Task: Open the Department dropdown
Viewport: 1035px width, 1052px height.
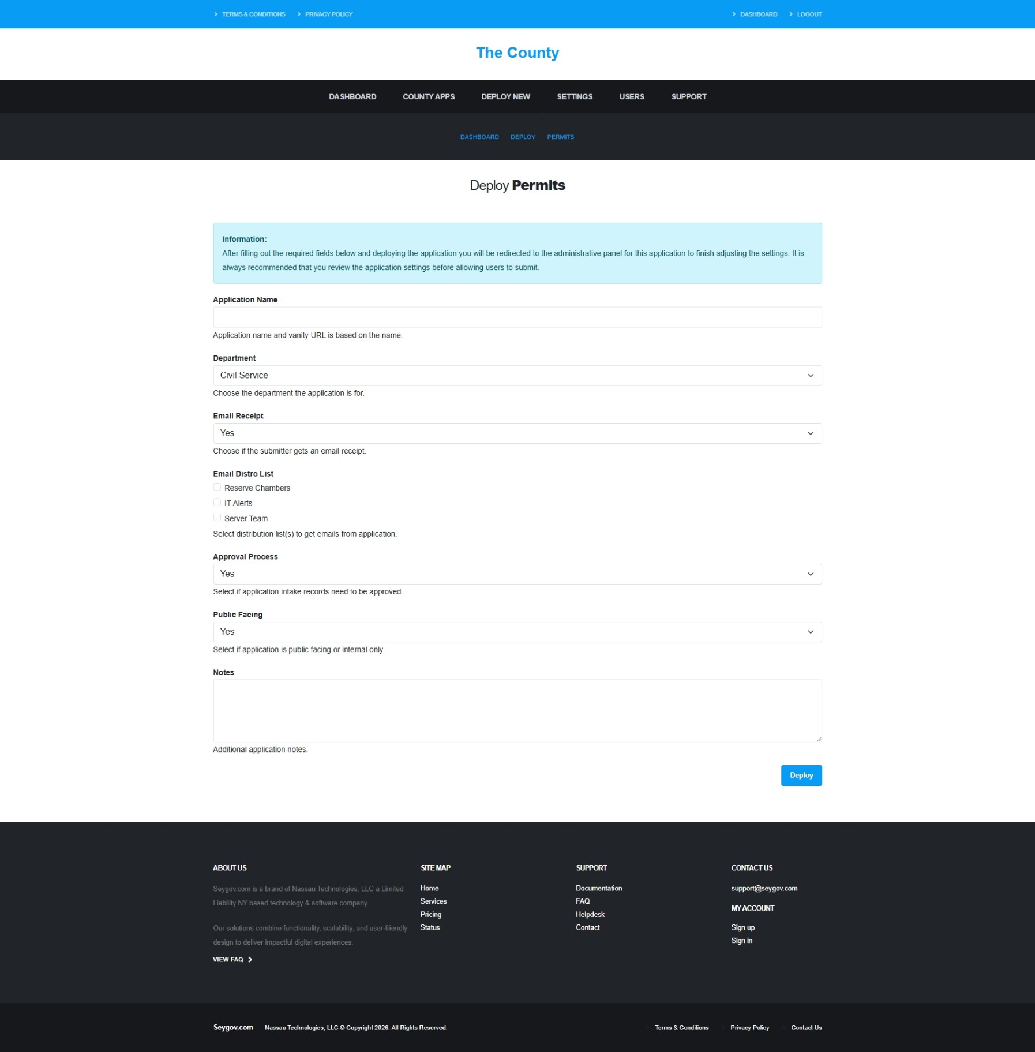Action: (517, 375)
